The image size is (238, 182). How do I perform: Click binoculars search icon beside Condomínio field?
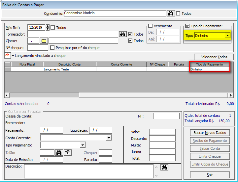(x=171, y=13)
